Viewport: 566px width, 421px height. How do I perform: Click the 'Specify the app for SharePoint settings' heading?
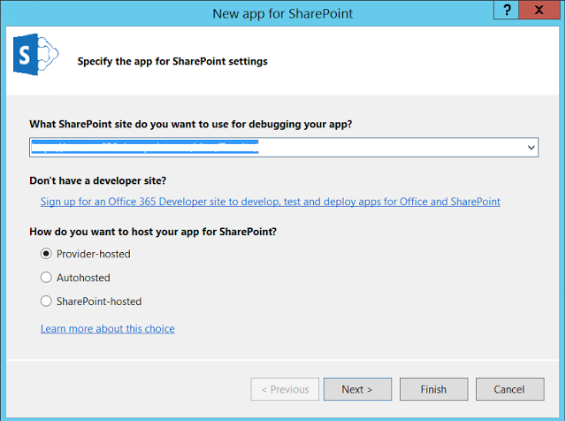tap(172, 61)
